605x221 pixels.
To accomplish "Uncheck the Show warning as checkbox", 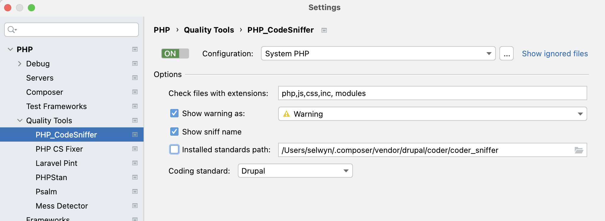I will click(x=174, y=113).
